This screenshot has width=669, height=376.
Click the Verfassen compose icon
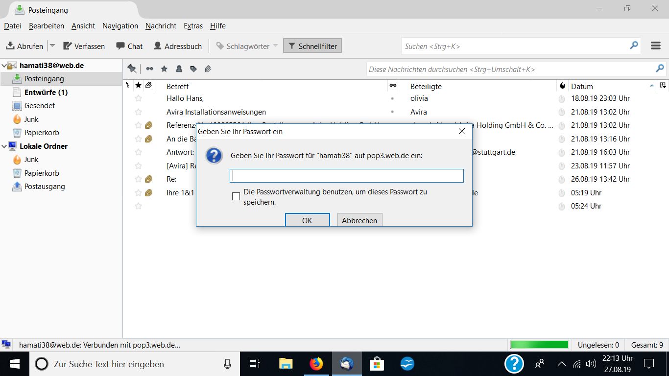click(68, 46)
